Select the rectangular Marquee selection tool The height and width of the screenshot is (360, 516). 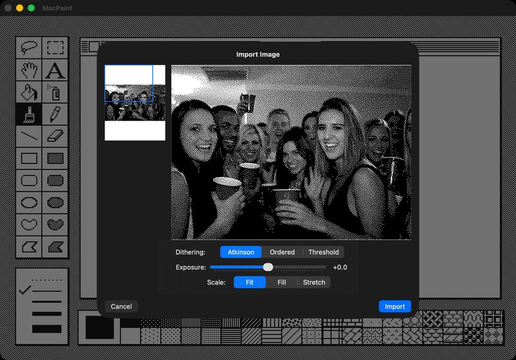click(55, 48)
